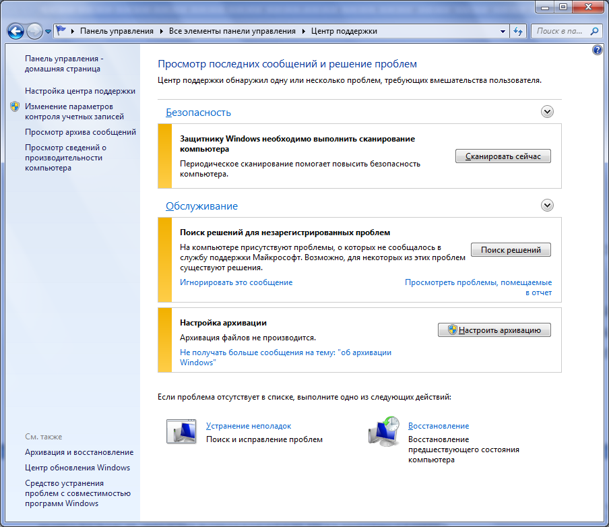Click the Настроить архивацию button
The width and height of the screenshot is (609, 527).
494,330
